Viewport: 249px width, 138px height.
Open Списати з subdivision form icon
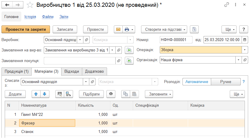click(92, 82)
